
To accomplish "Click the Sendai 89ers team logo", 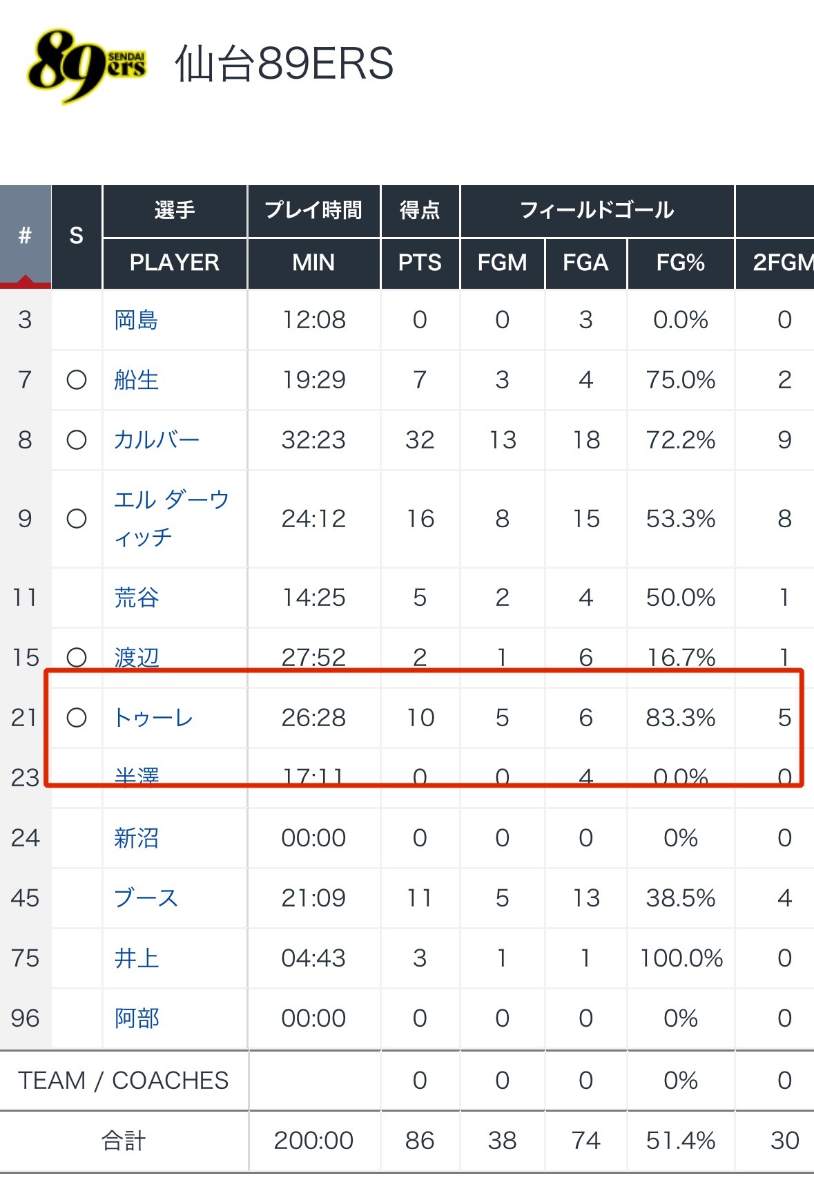I will pyautogui.click(x=86, y=65).
